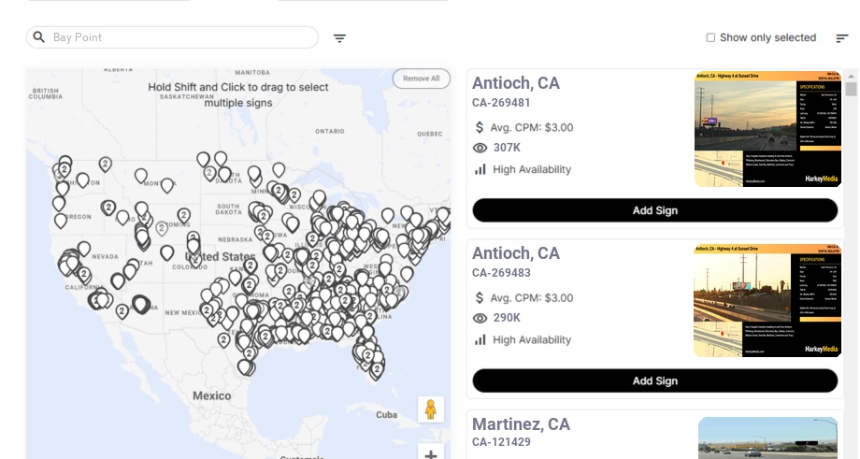Viewport: 860px width, 459px height.
Task: Zoom in with map plus button
Action: [430, 454]
